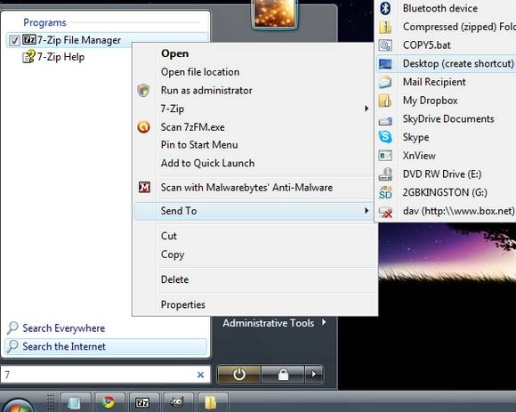Click the disconnected dav network drive icon
This screenshot has width=516, height=412.
tap(385, 212)
